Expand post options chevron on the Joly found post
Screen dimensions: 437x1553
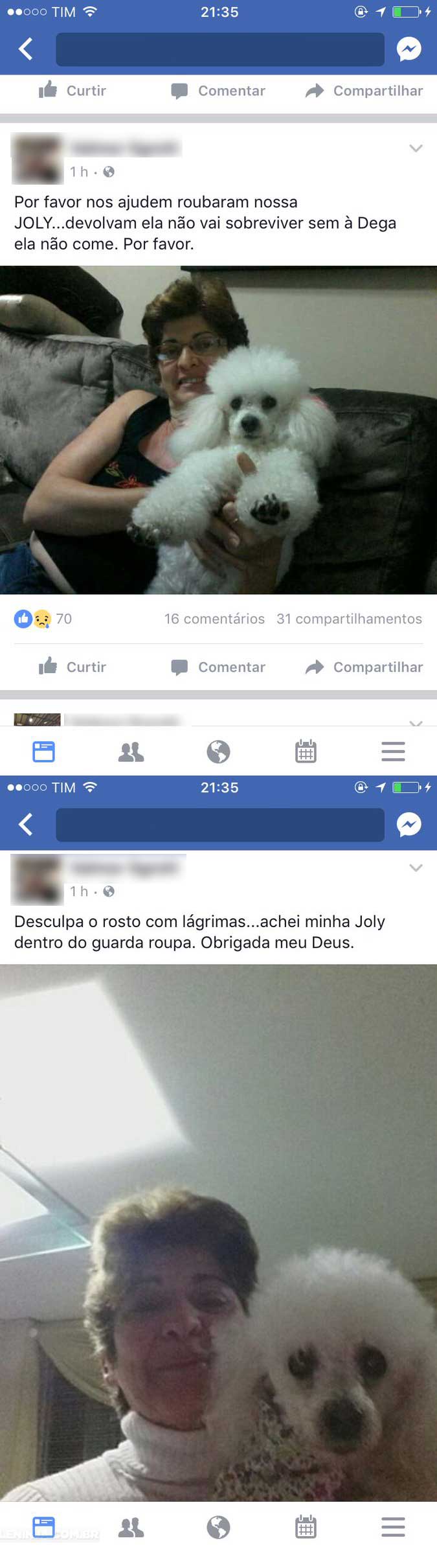coord(416,868)
